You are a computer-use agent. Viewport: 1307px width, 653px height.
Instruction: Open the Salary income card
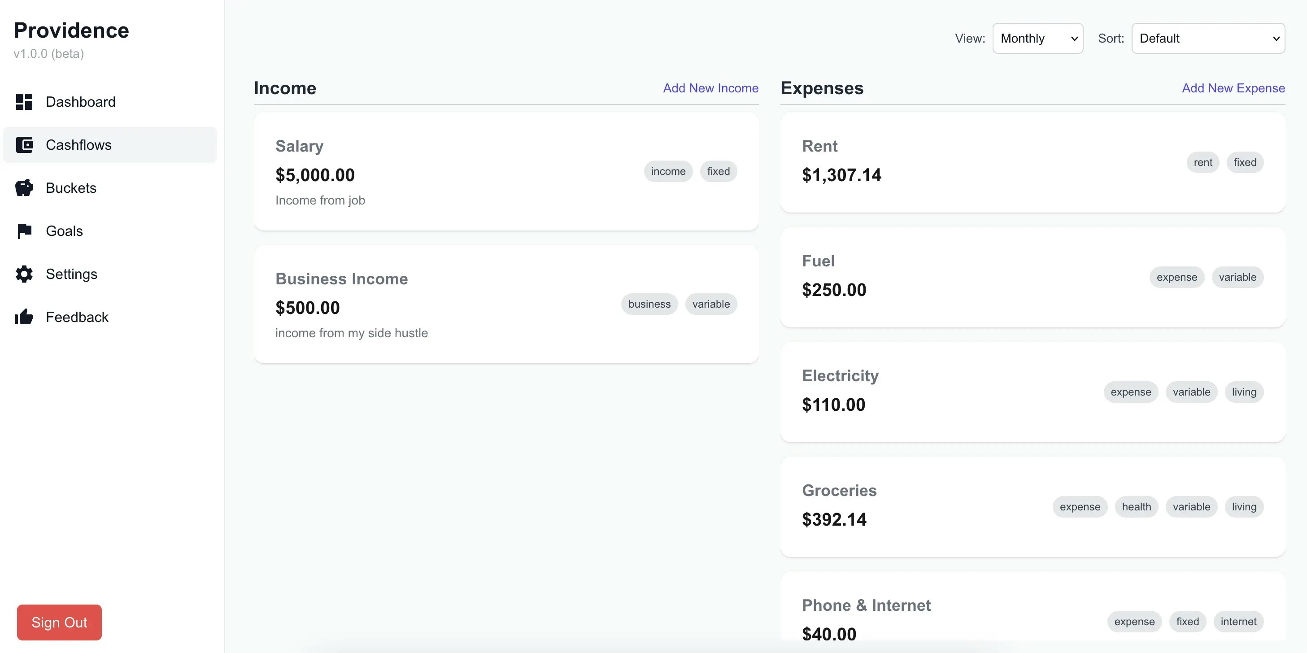457,171
